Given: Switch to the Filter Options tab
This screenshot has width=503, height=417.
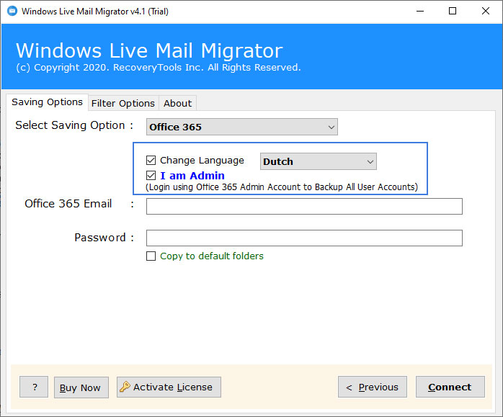Looking at the screenshot, I should pos(123,103).
